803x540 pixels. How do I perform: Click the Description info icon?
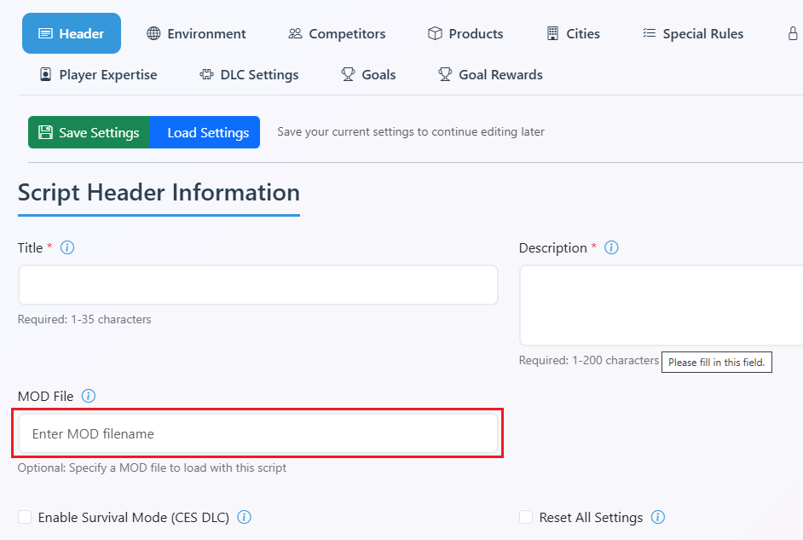click(x=611, y=247)
